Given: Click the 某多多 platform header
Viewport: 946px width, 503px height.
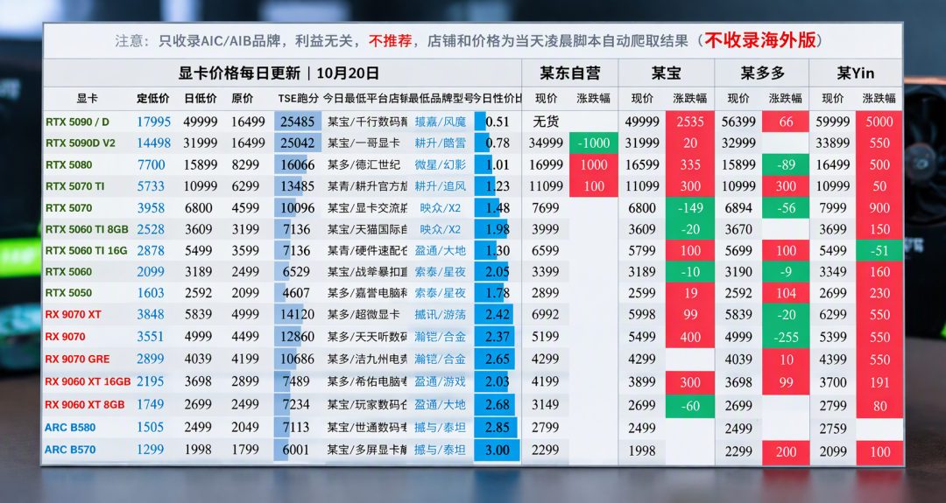Looking at the screenshot, I should (763, 73).
